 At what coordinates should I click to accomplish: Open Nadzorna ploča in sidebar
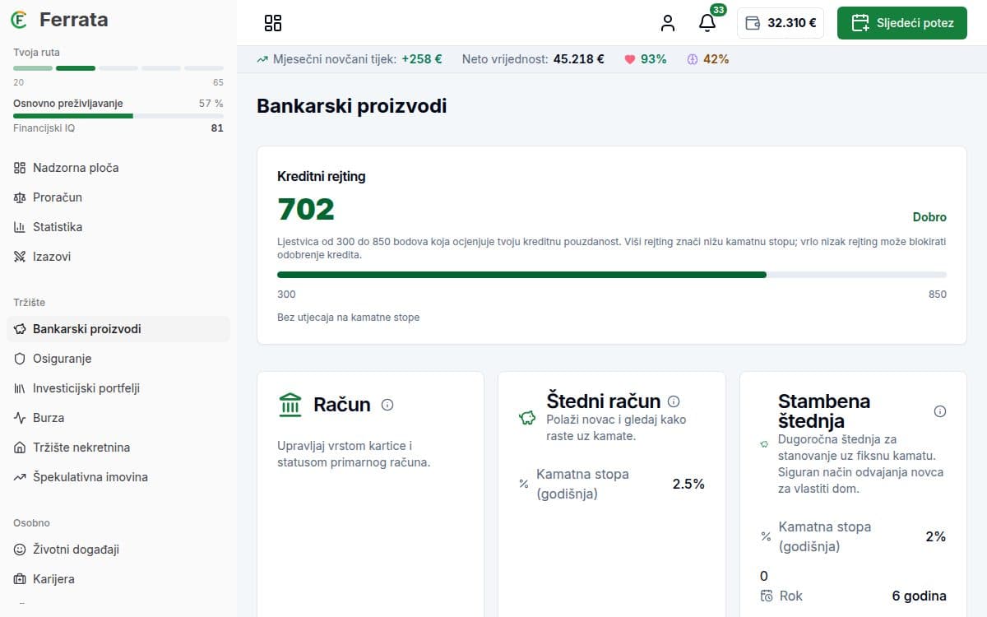pos(118,168)
